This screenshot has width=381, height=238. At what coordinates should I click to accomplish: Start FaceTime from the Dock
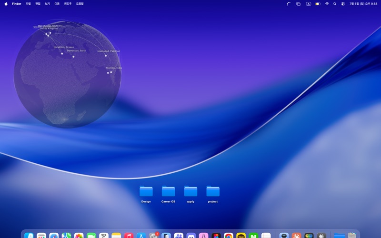tap(91, 235)
